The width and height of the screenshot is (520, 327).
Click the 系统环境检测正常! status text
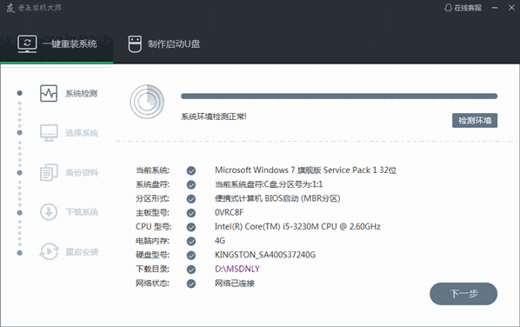click(x=214, y=117)
